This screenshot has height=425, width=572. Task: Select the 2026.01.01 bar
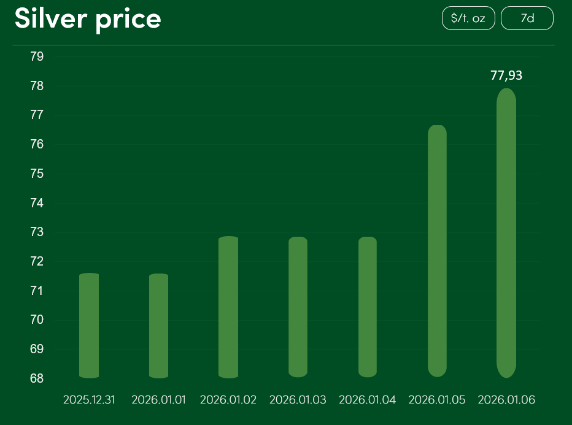coord(158,326)
